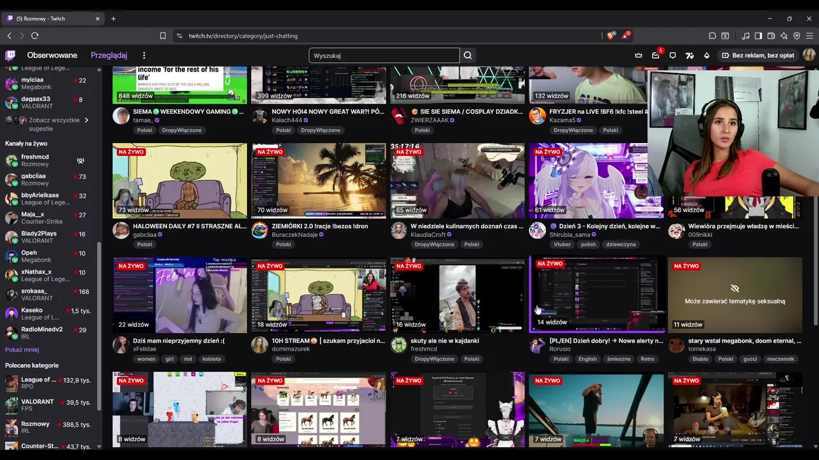This screenshot has height=460, width=819.
Task: Open browser hamburger main menu
Action: [809, 36]
